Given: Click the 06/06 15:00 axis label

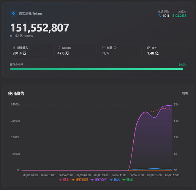Looking at the screenshot, I should pos(155,175).
